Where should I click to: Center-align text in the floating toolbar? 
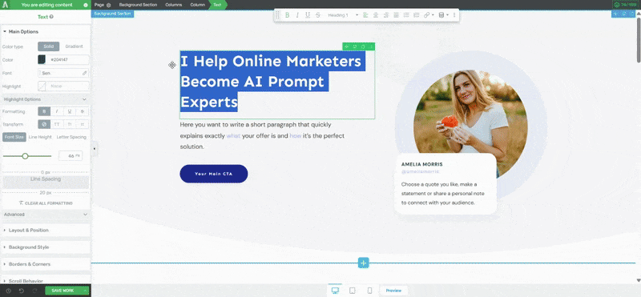(x=376, y=15)
